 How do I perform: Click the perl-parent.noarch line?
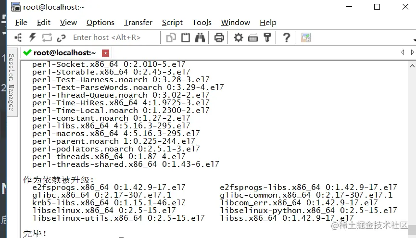113,141
